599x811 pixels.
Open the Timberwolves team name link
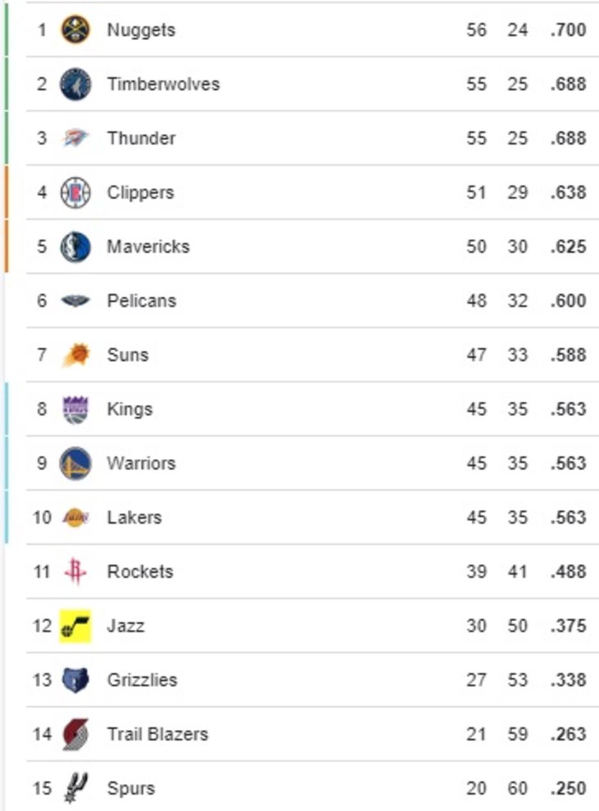(163, 84)
